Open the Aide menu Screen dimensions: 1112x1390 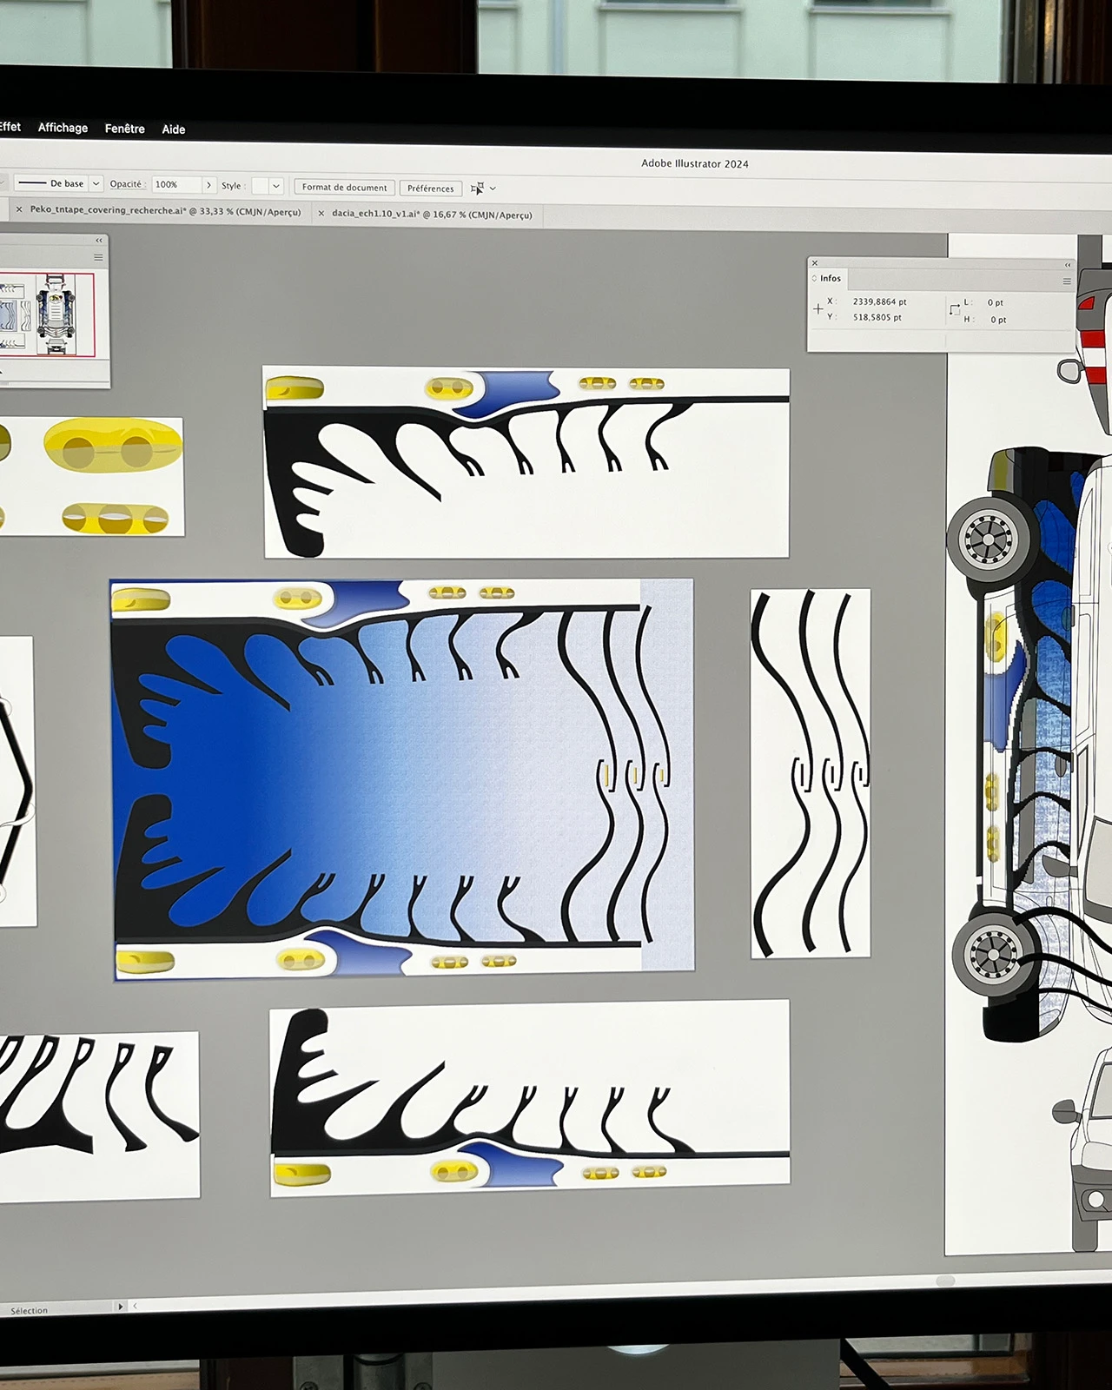click(x=174, y=129)
